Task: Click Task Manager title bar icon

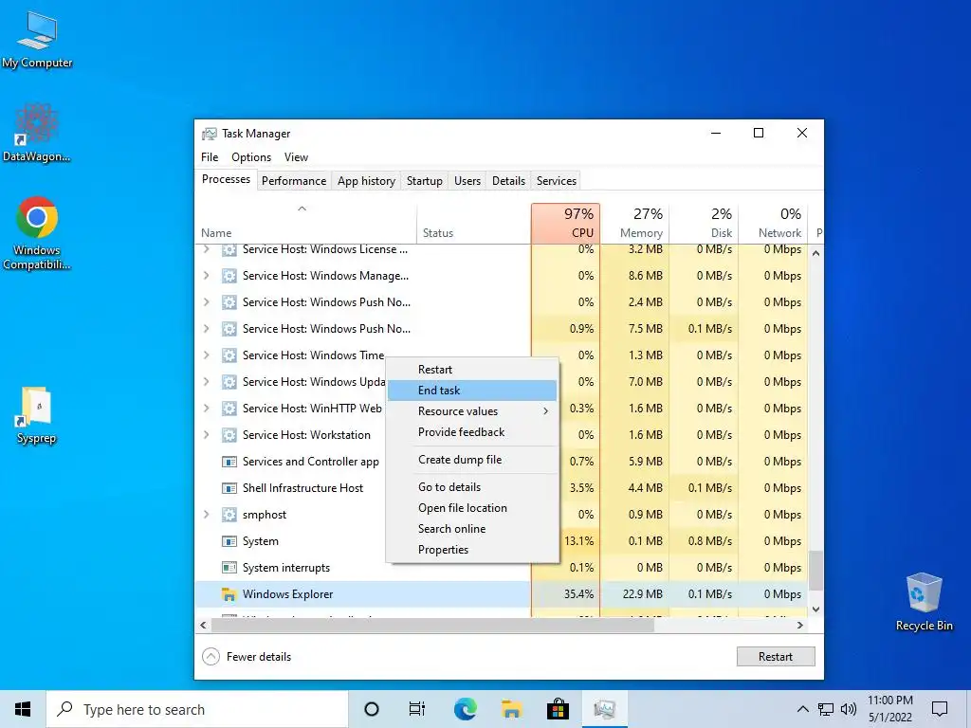Action: (210, 134)
